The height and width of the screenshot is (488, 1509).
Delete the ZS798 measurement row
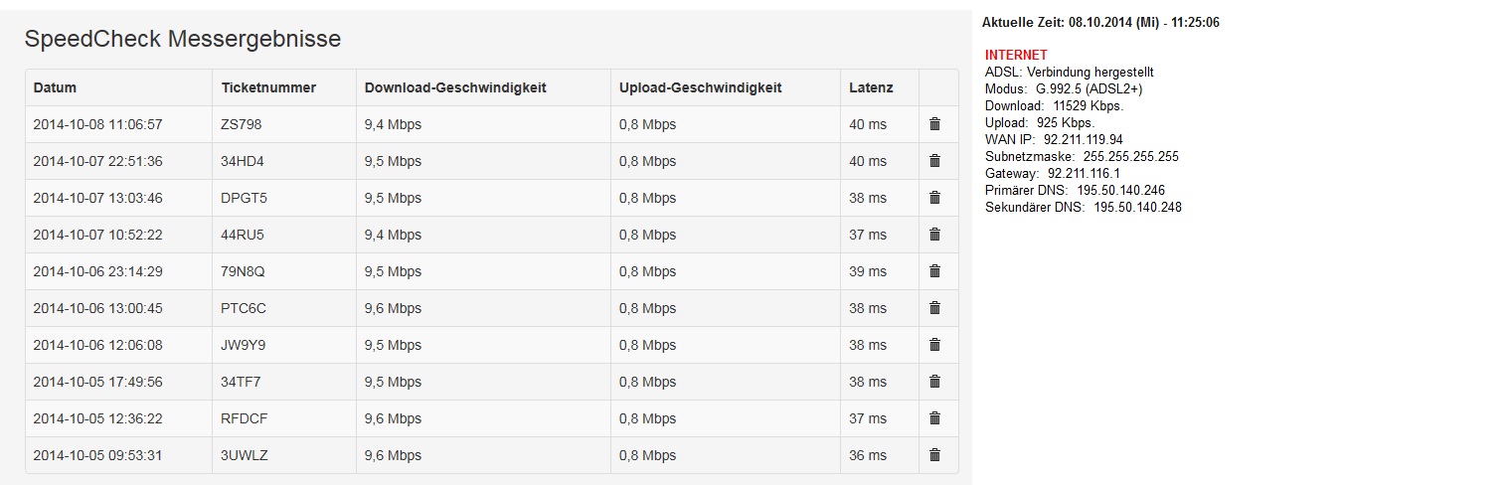click(x=934, y=124)
